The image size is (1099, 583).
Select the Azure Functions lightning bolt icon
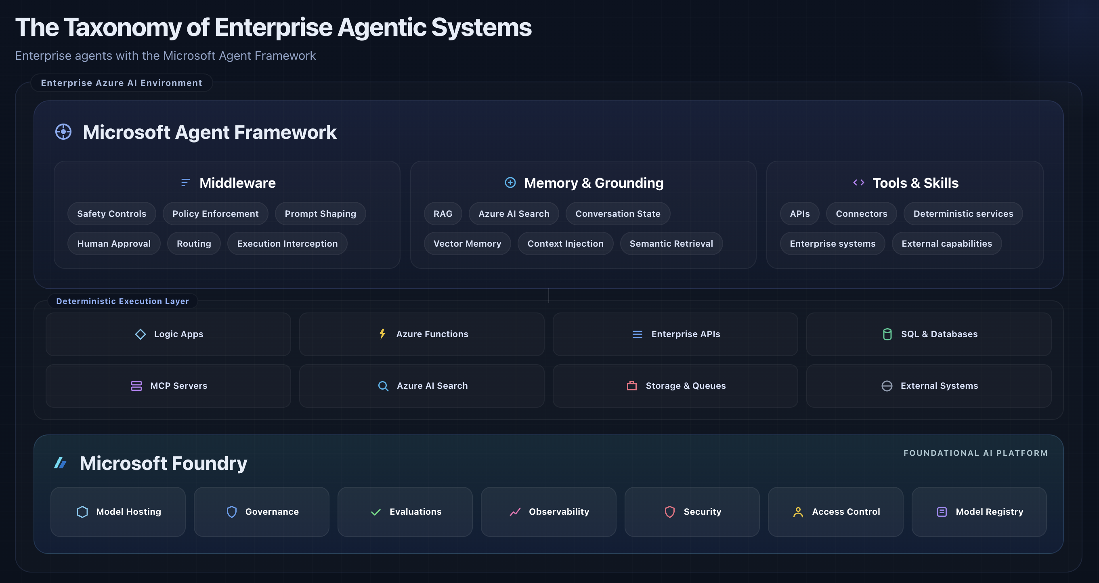pos(382,334)
